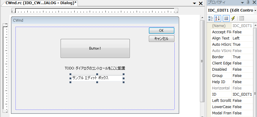
Task: Click the OK button in the dialog design
Action: pos(161,31)
